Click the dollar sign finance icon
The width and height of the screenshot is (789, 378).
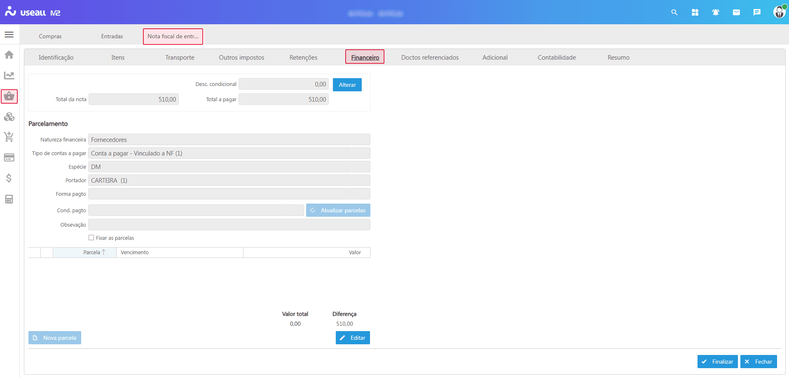point(9,178)
